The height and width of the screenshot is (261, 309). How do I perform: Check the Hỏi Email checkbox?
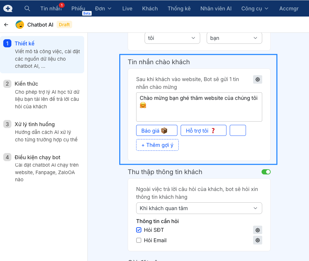pos(139,240)
